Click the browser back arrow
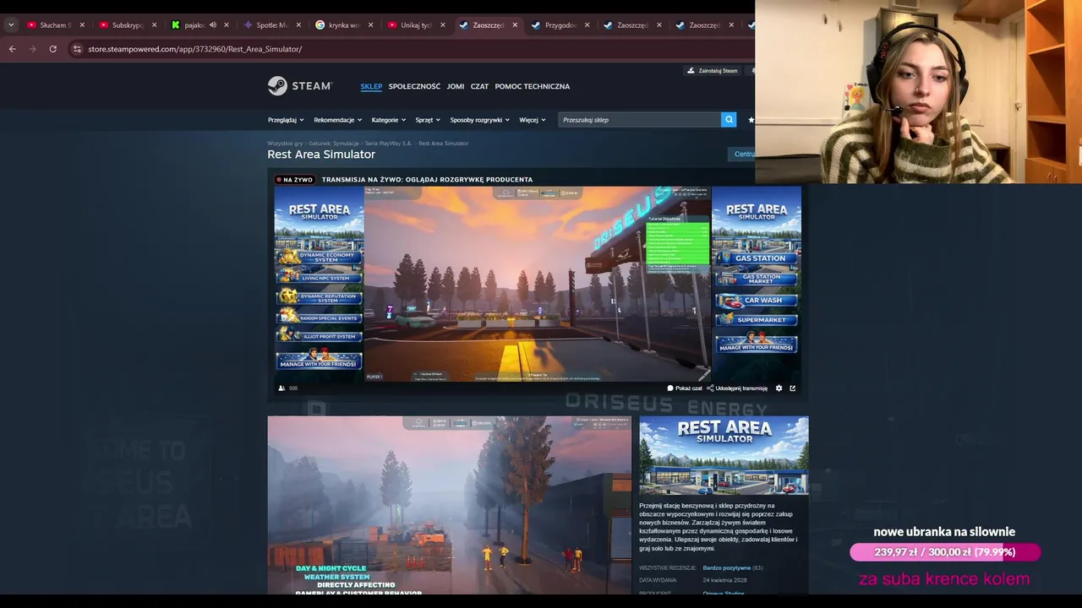 pos(12,49)
